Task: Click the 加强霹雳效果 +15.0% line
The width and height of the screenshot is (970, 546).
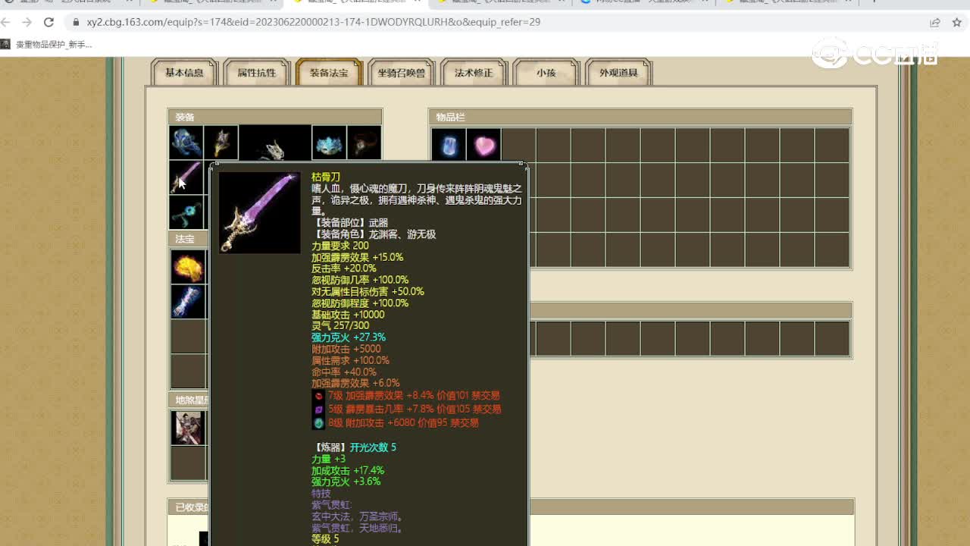Action: 358,257
